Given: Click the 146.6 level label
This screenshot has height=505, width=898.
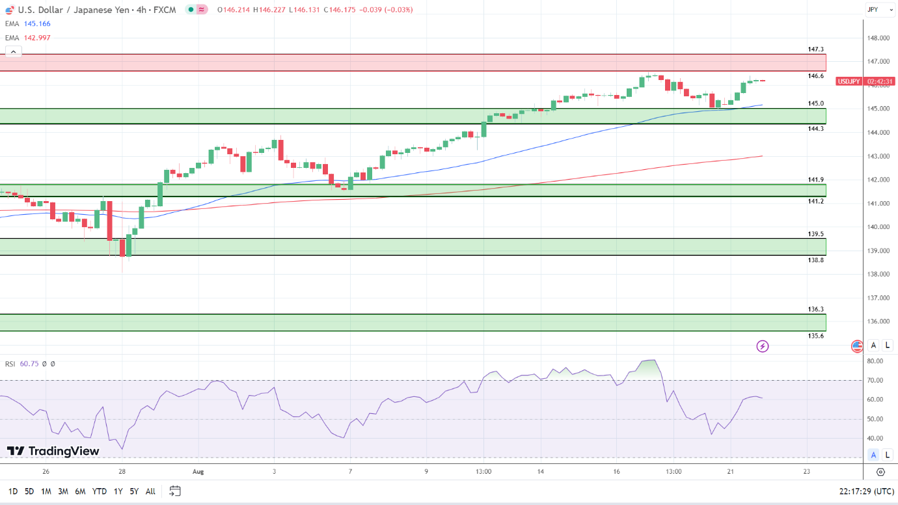Looking at the screenshot, I should (x=816, y=76).
